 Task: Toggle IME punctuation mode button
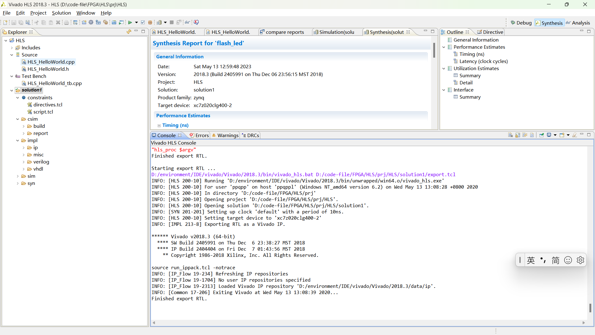(543, 260)
